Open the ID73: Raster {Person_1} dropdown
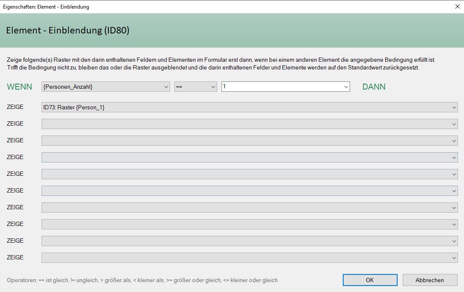Image resolution: width=464 pixels, height=292 pixels. point(249,107)
